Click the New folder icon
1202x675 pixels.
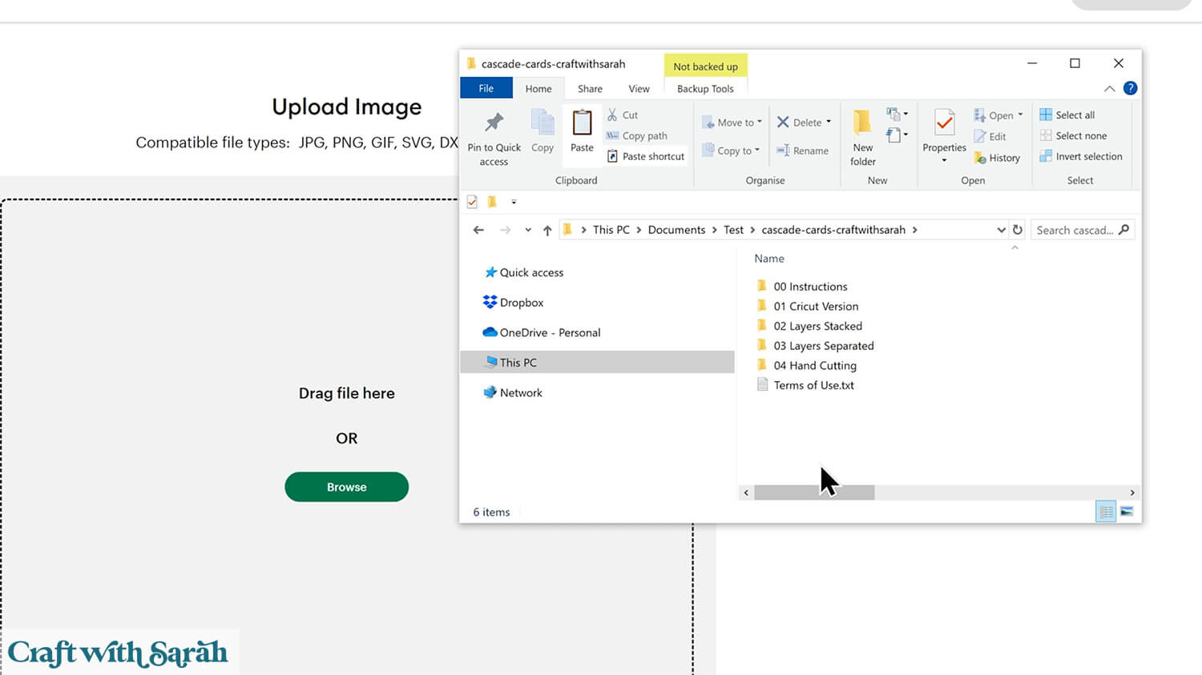[862, 123]
